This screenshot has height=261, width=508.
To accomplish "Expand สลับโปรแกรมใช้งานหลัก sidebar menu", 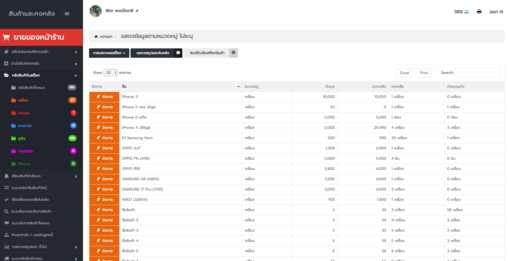I will point(41,52).
